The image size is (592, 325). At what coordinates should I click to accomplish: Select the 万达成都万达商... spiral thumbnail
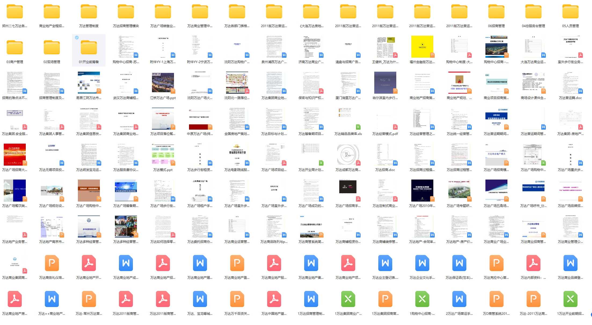[x=348, y=155]
